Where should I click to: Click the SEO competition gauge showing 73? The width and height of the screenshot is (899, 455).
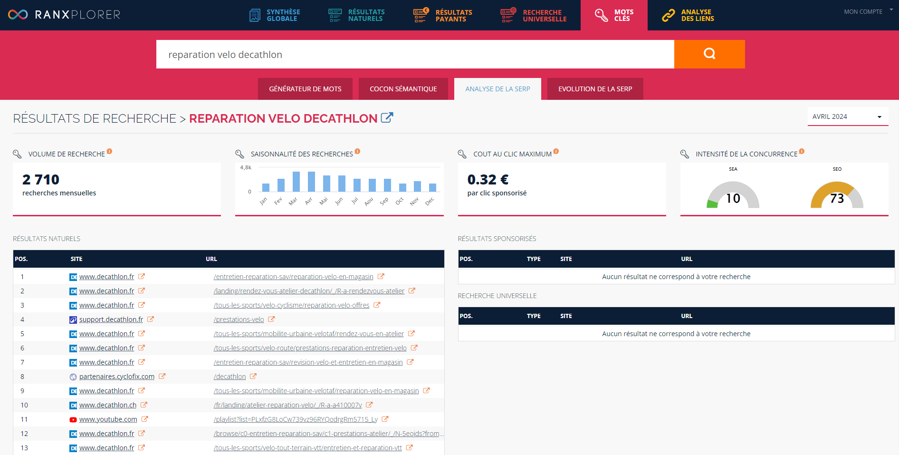(837, 194)
